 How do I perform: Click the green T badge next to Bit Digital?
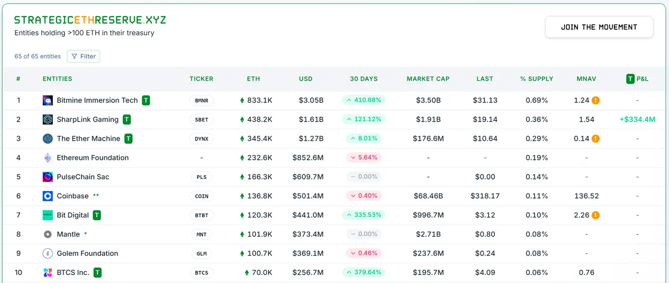coord(97,215)
